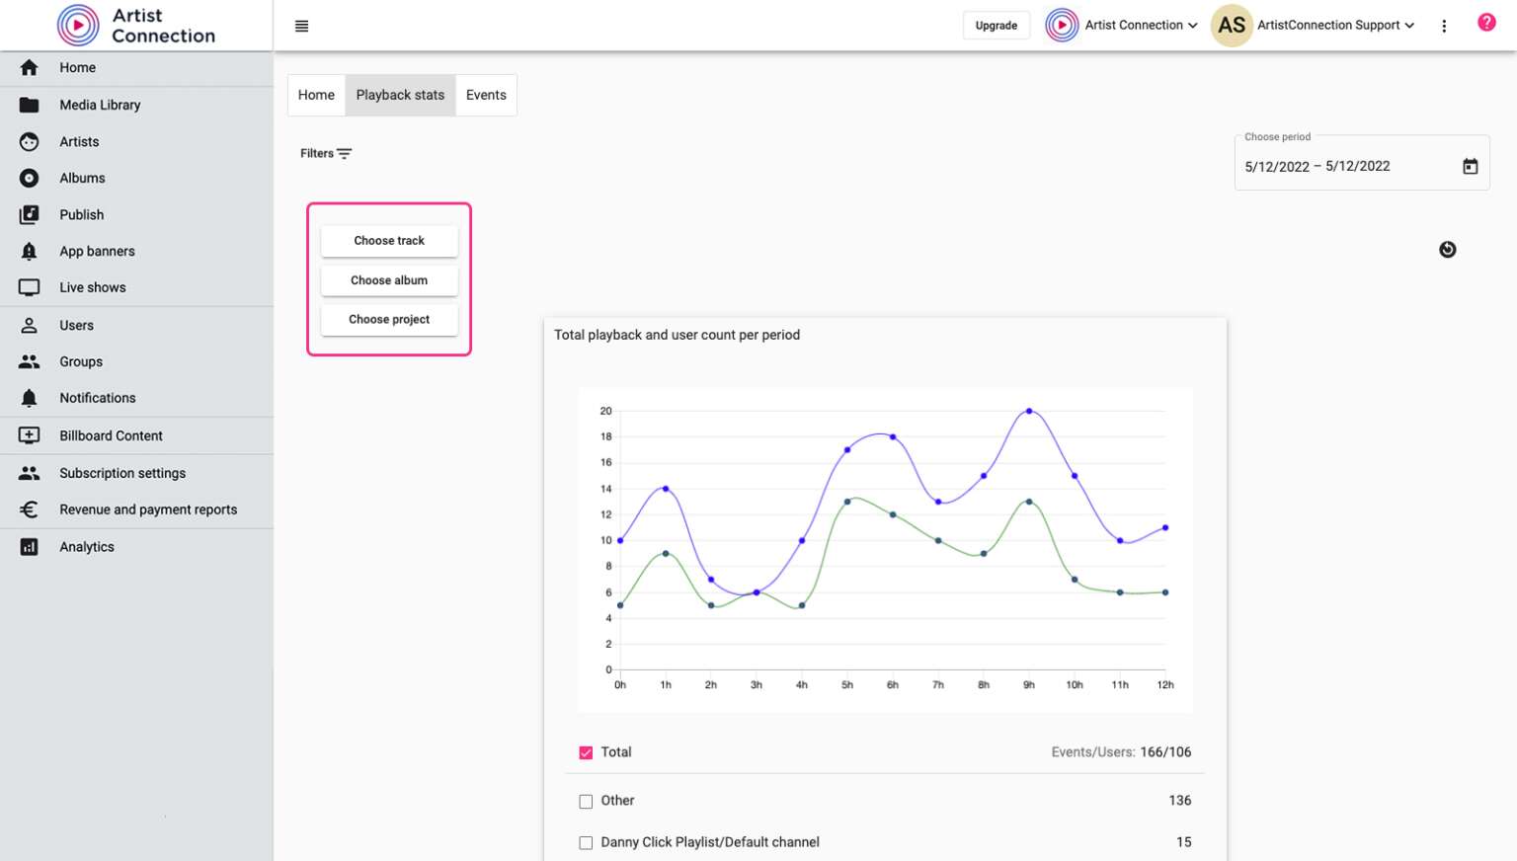
Task: Open the Media Library section
Action: pyautogui.click(x=100, y=105)
